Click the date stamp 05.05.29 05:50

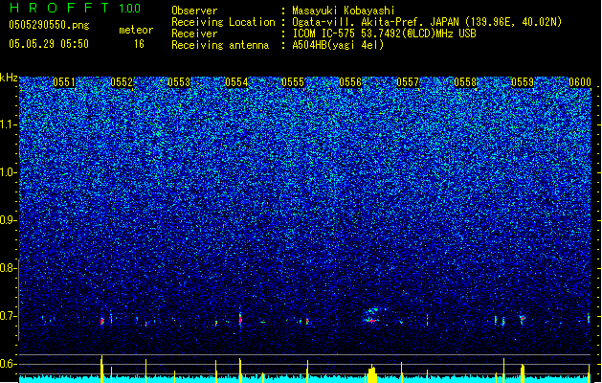pyautogui.click(x=49, y=44)
